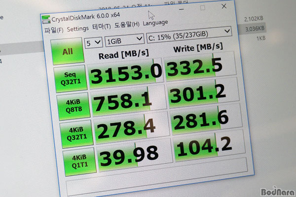Screen dimensions: 296x197
Task: Minimize the CrystalDiskMark window
Action: point(182,9)
